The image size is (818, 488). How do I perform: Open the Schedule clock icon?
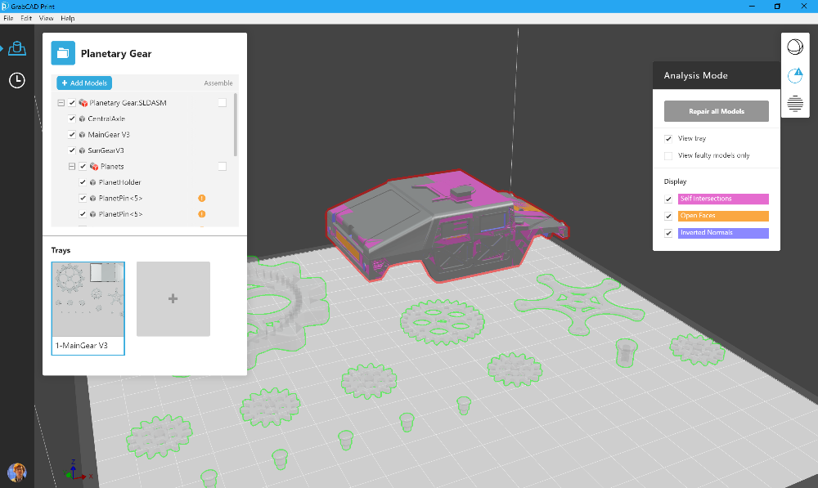point(17,80)
